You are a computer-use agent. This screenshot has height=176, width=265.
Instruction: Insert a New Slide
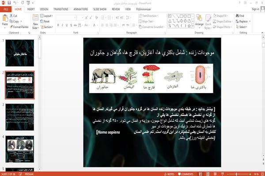tap(35, 22)
